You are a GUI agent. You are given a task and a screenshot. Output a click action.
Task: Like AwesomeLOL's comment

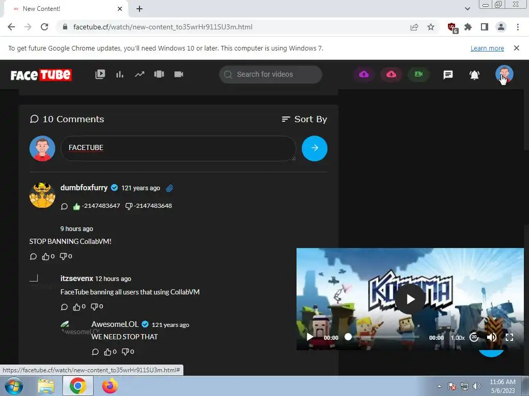point(107,352)
